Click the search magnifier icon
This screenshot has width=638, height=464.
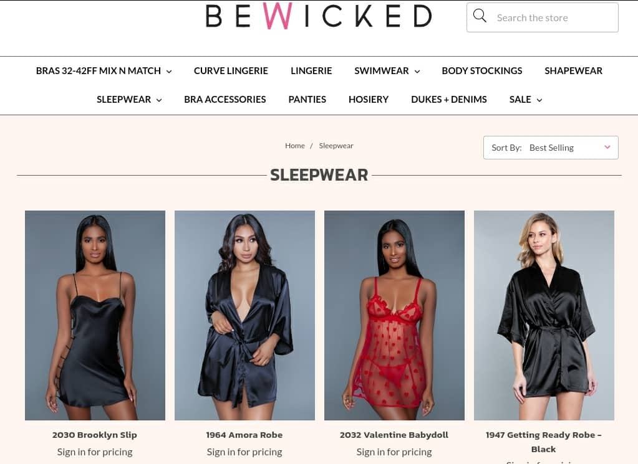(x=480, y=16)
